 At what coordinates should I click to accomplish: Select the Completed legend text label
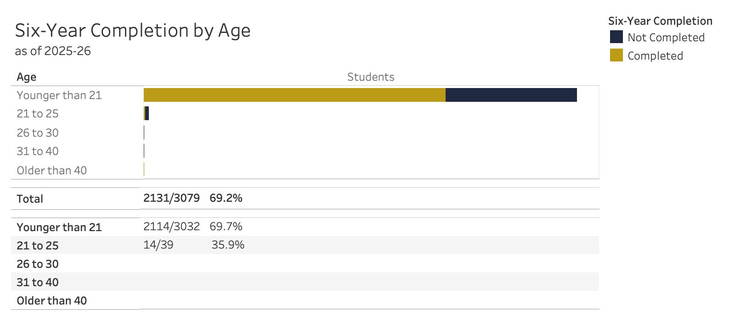(x=655, y=56)
